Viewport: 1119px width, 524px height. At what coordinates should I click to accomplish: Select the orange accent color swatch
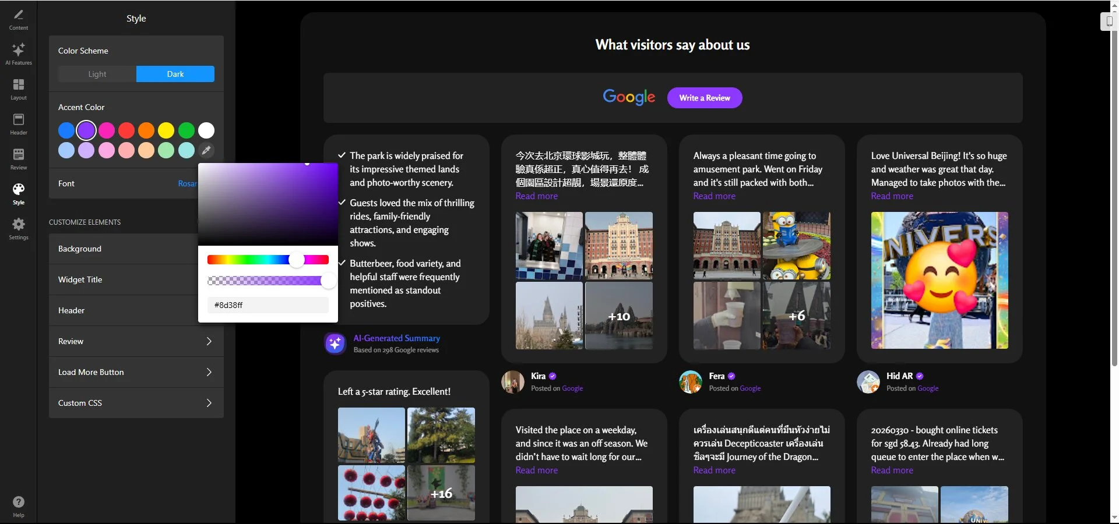146,130
